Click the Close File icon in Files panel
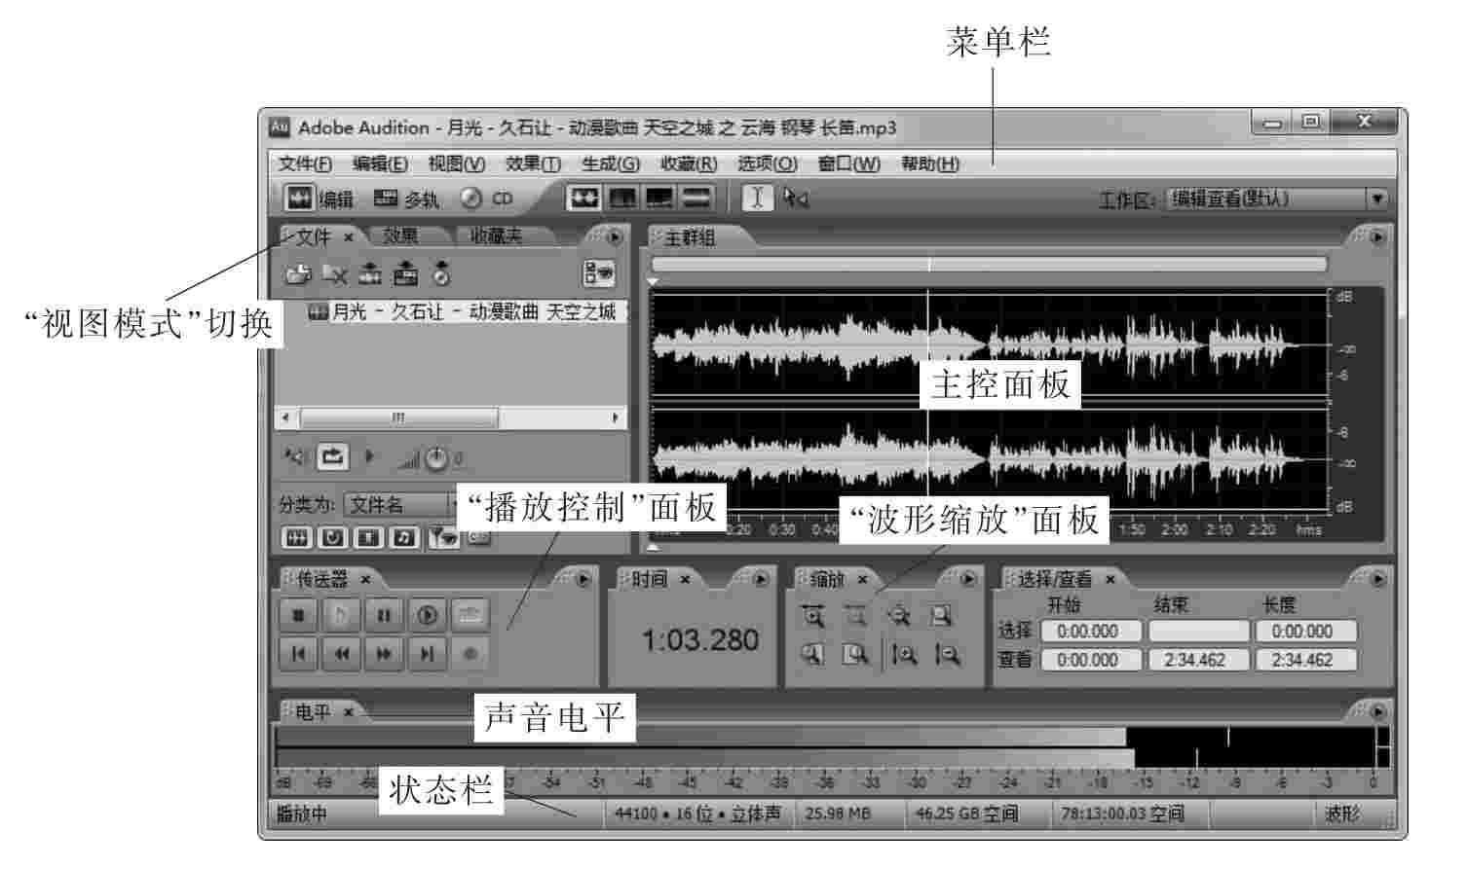Screen dimensions: 1467x869 click(x=334, y=275)
